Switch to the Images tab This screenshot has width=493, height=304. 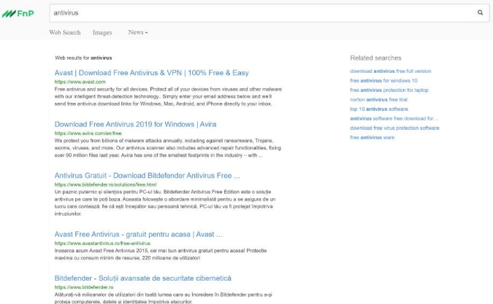point(102,33)
